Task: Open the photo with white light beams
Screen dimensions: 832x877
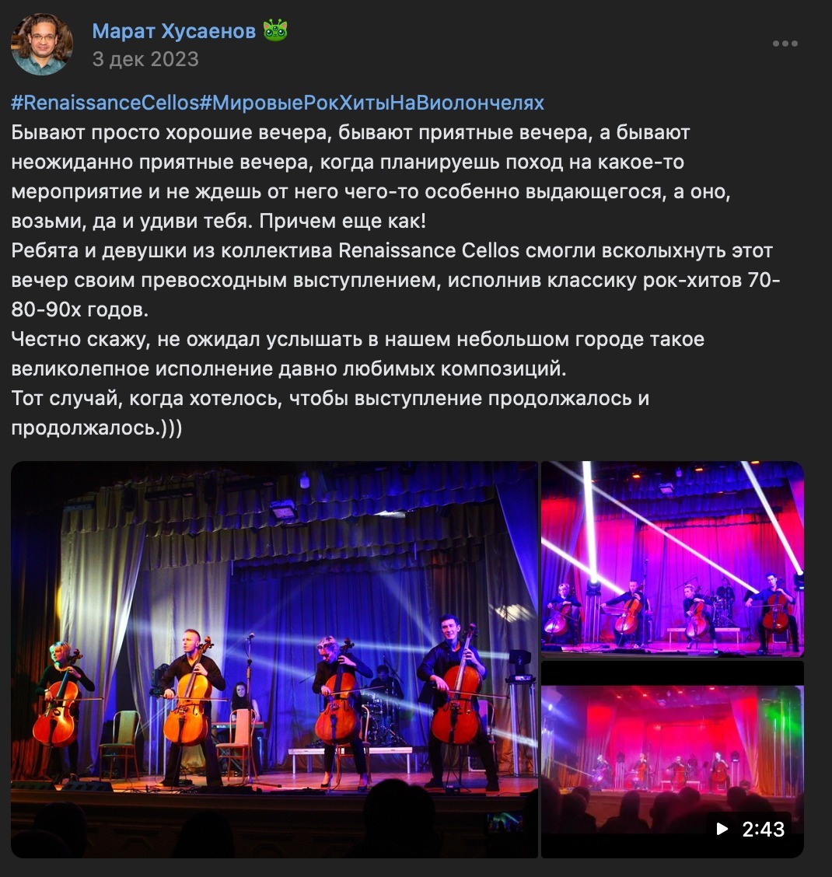Action: coord(673,559)
